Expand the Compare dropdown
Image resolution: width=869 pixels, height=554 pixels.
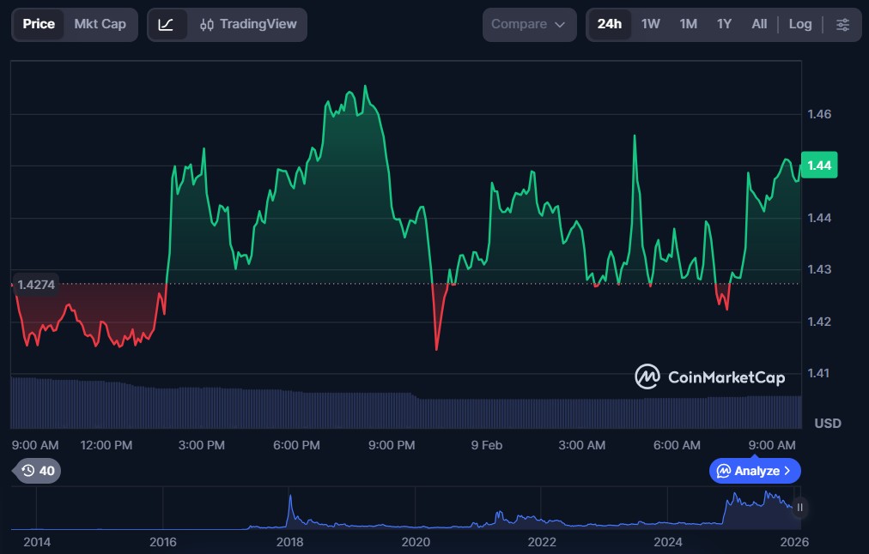point(528,25)
